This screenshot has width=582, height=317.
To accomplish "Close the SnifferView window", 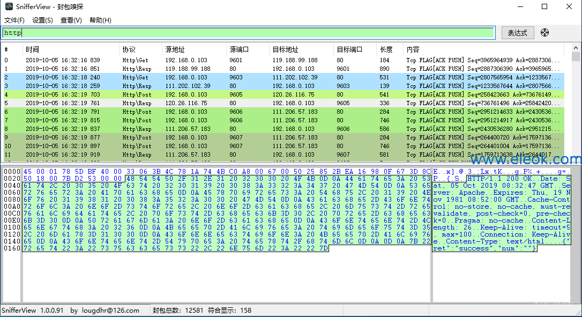I will click(x=569, y=6).
